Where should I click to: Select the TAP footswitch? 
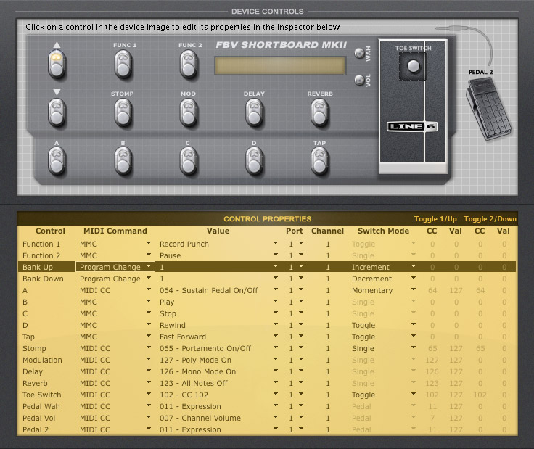319,161
